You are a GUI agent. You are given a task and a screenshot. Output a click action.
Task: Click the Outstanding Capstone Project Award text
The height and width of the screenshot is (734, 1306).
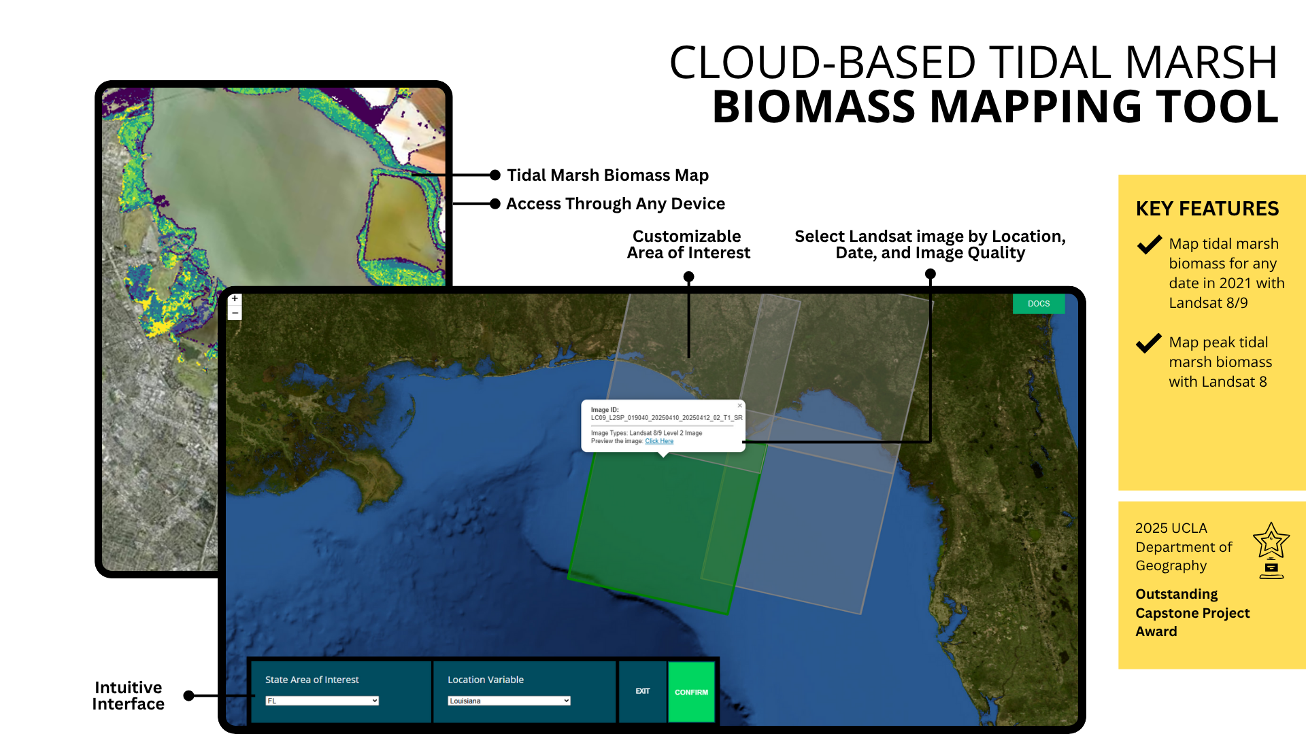[1192, 612]
